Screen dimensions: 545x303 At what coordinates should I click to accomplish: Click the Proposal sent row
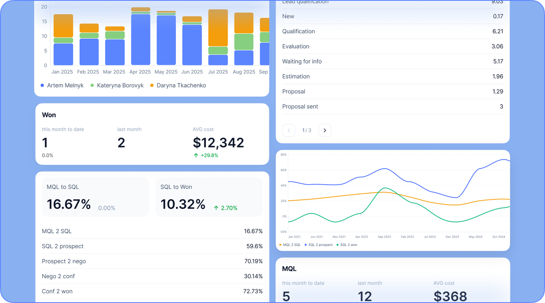click(x=392, y=107)
